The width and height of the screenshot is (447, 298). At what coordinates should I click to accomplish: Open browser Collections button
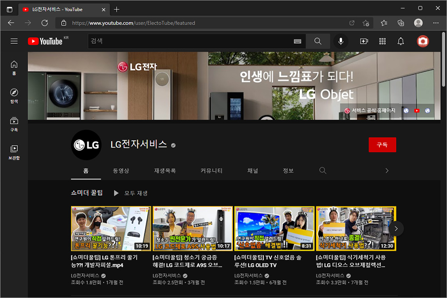tap(401, 23)
